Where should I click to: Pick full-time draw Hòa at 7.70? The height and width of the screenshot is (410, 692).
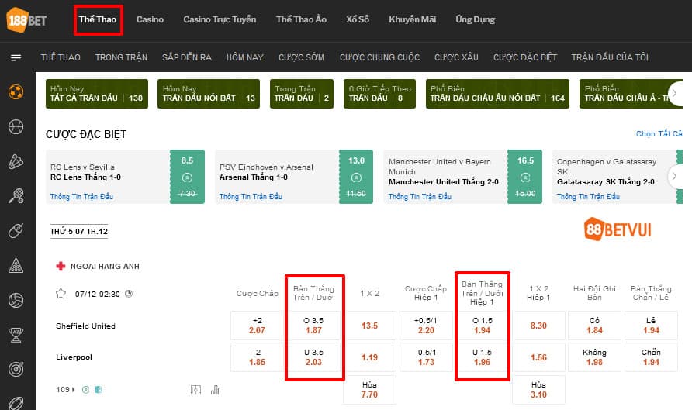coord(370,390)
